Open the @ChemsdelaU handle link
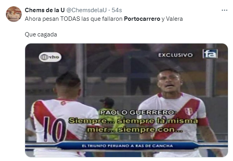This screenshot has height=161, width=233. click(x=86, y=10)
